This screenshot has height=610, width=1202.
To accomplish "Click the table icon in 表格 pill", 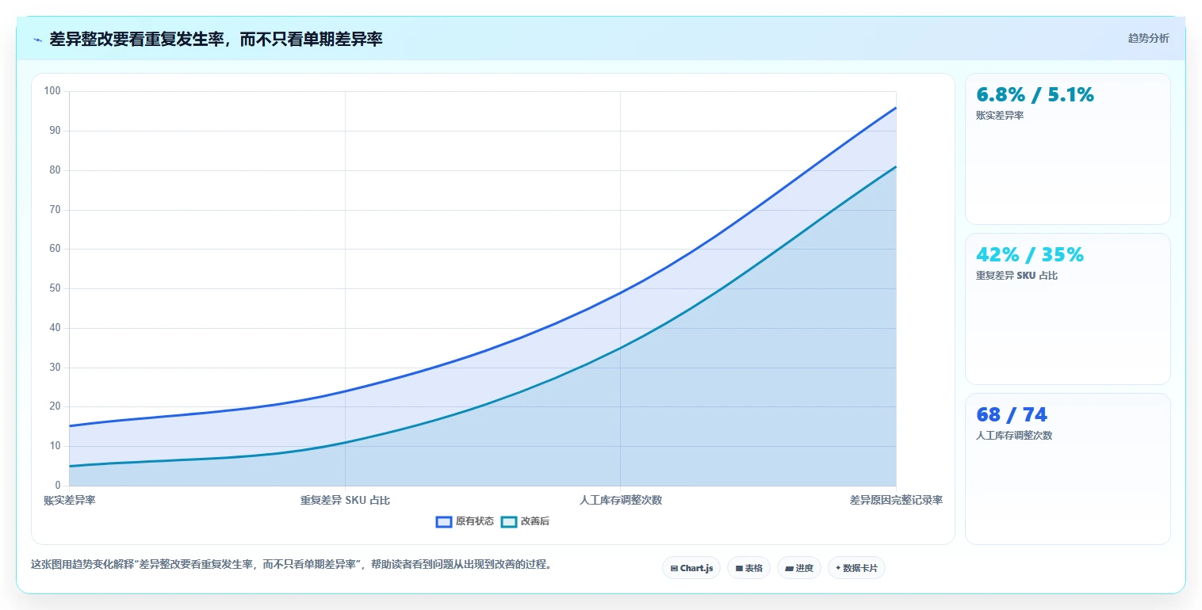I will (739, 568).
